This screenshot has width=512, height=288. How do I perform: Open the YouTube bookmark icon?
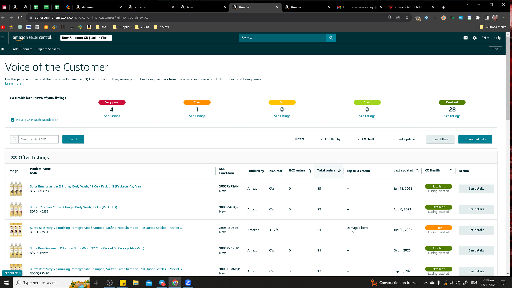pos(3,27)
